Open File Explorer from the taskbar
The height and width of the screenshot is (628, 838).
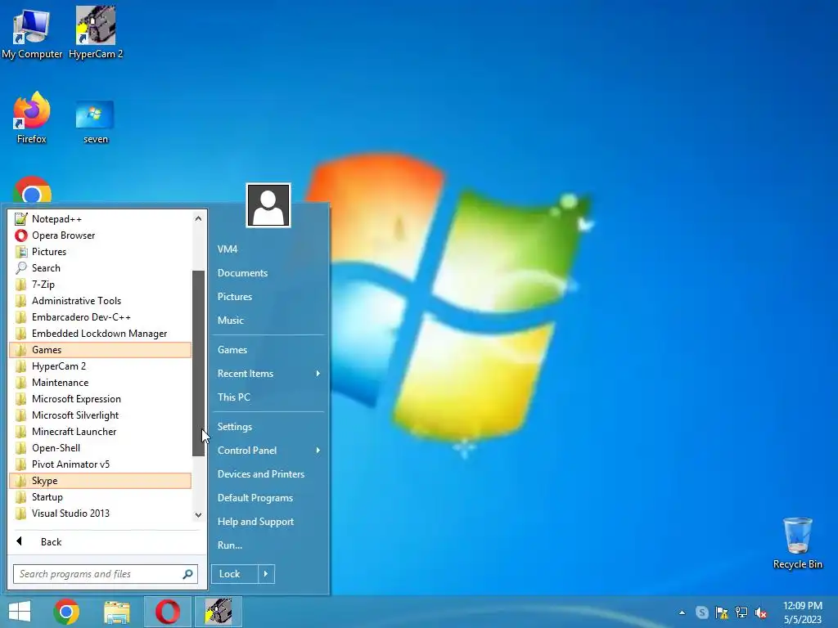(117, 612)
